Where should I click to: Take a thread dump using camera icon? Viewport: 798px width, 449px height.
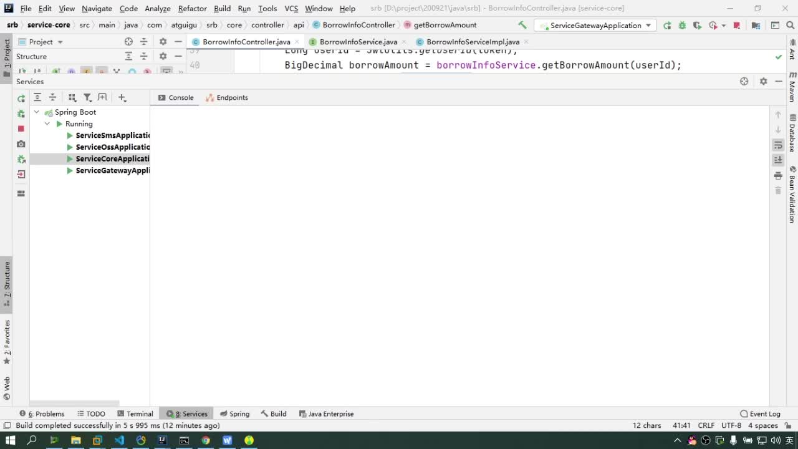pos(21,144)
